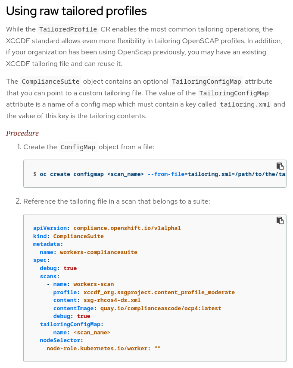Click the quay.io contentImage value
Screen dimensions: 293x368
[161, 308]
